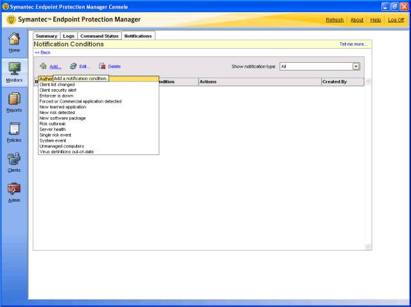411x307 pixels.
Task: Click Refresh in the header
Action: tap(335, 20)
